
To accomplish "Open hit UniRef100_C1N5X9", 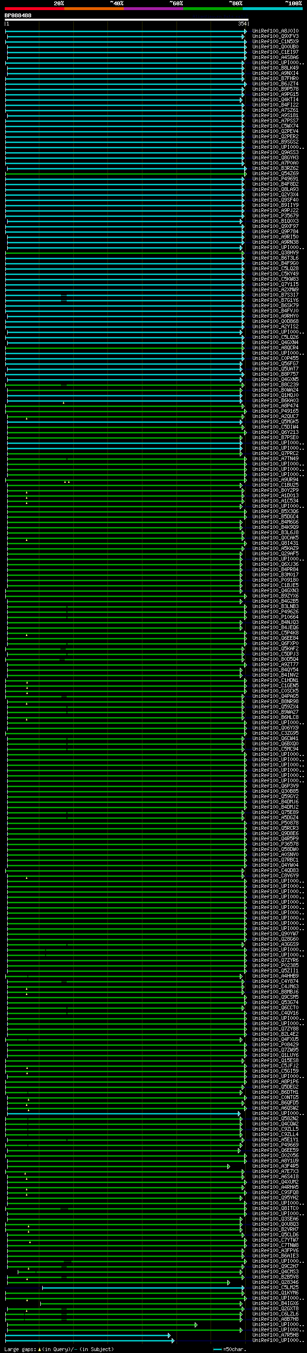I will (x=275, y=41).
